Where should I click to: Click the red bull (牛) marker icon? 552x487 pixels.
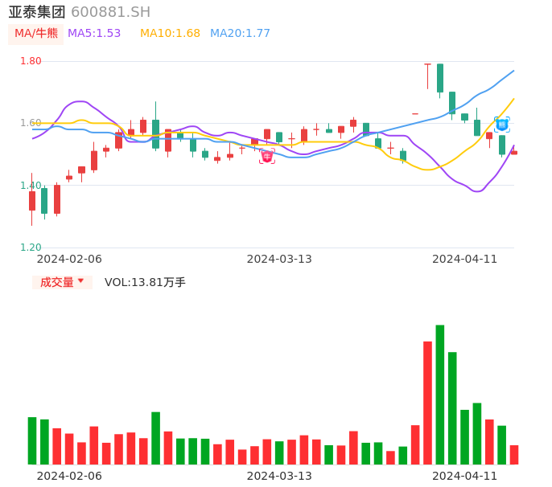tap(267, 156)
